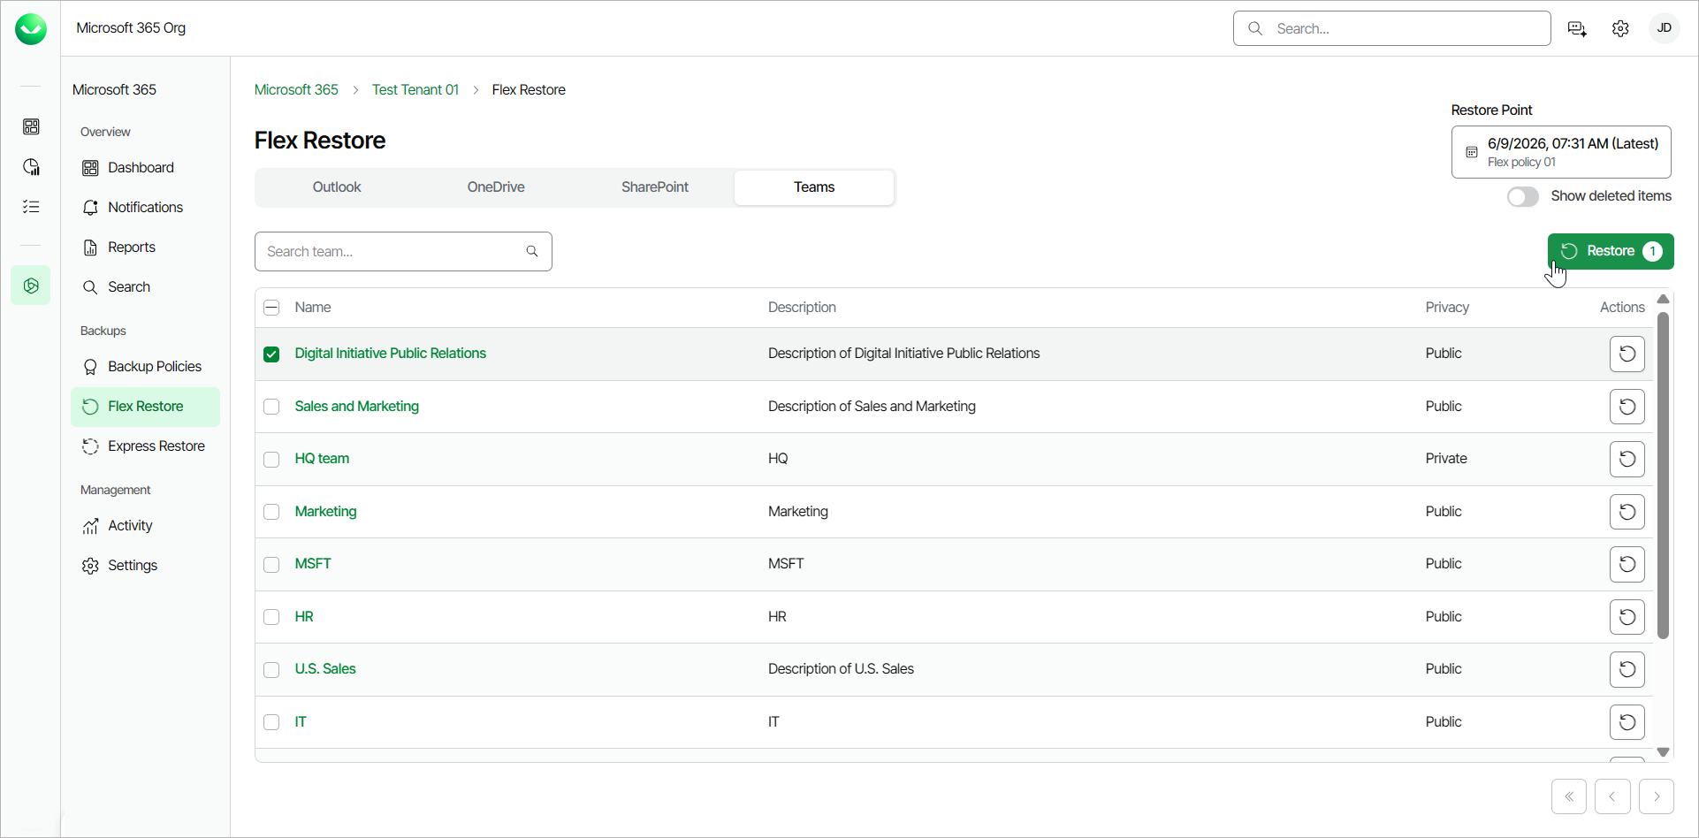Open the dashboard grid icon in left rail

31,126
